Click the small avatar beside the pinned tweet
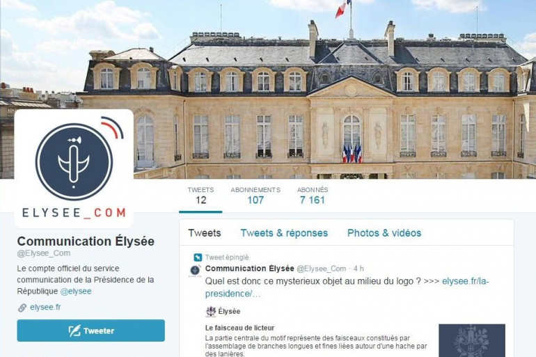The height and width of the screenshot is (357, 536). [x=195, y=271]
